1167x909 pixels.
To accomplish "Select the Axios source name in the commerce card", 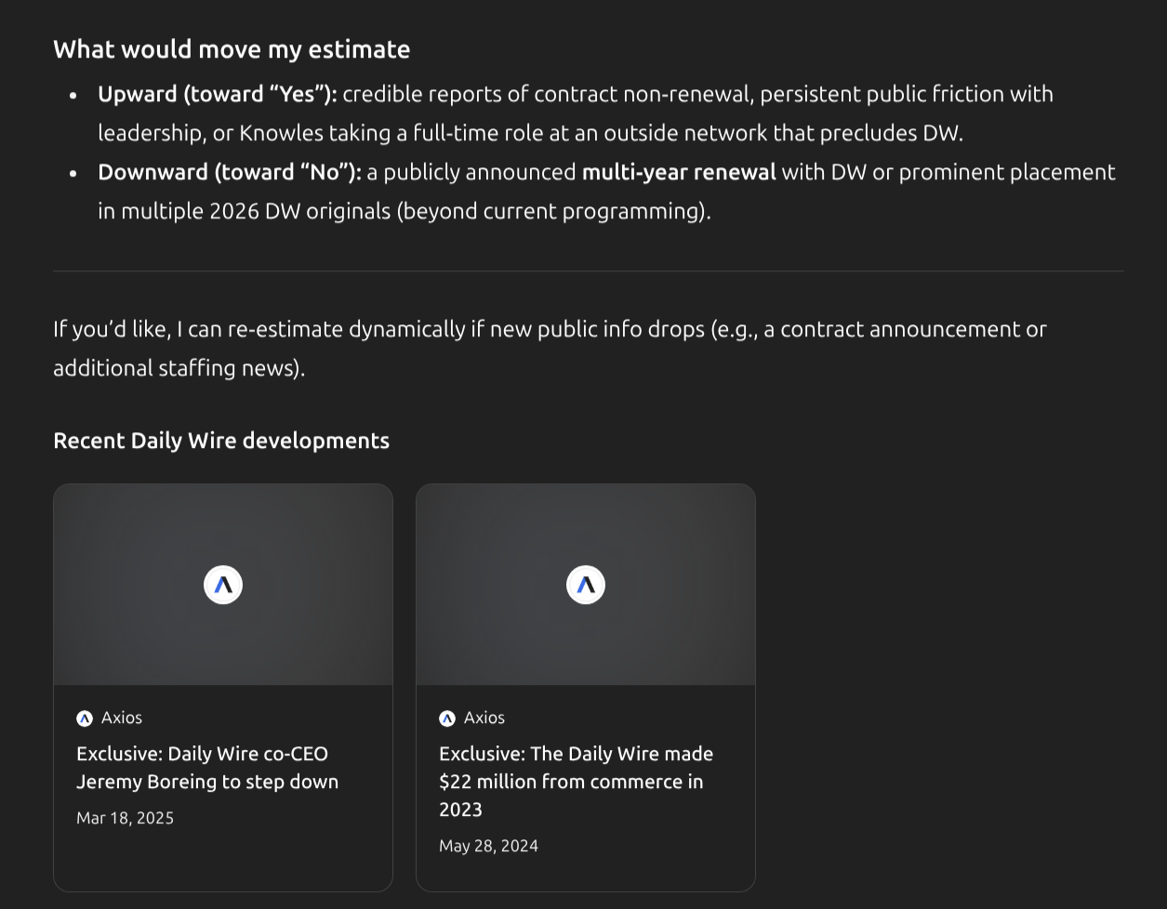I will click(x=484, y=718).
